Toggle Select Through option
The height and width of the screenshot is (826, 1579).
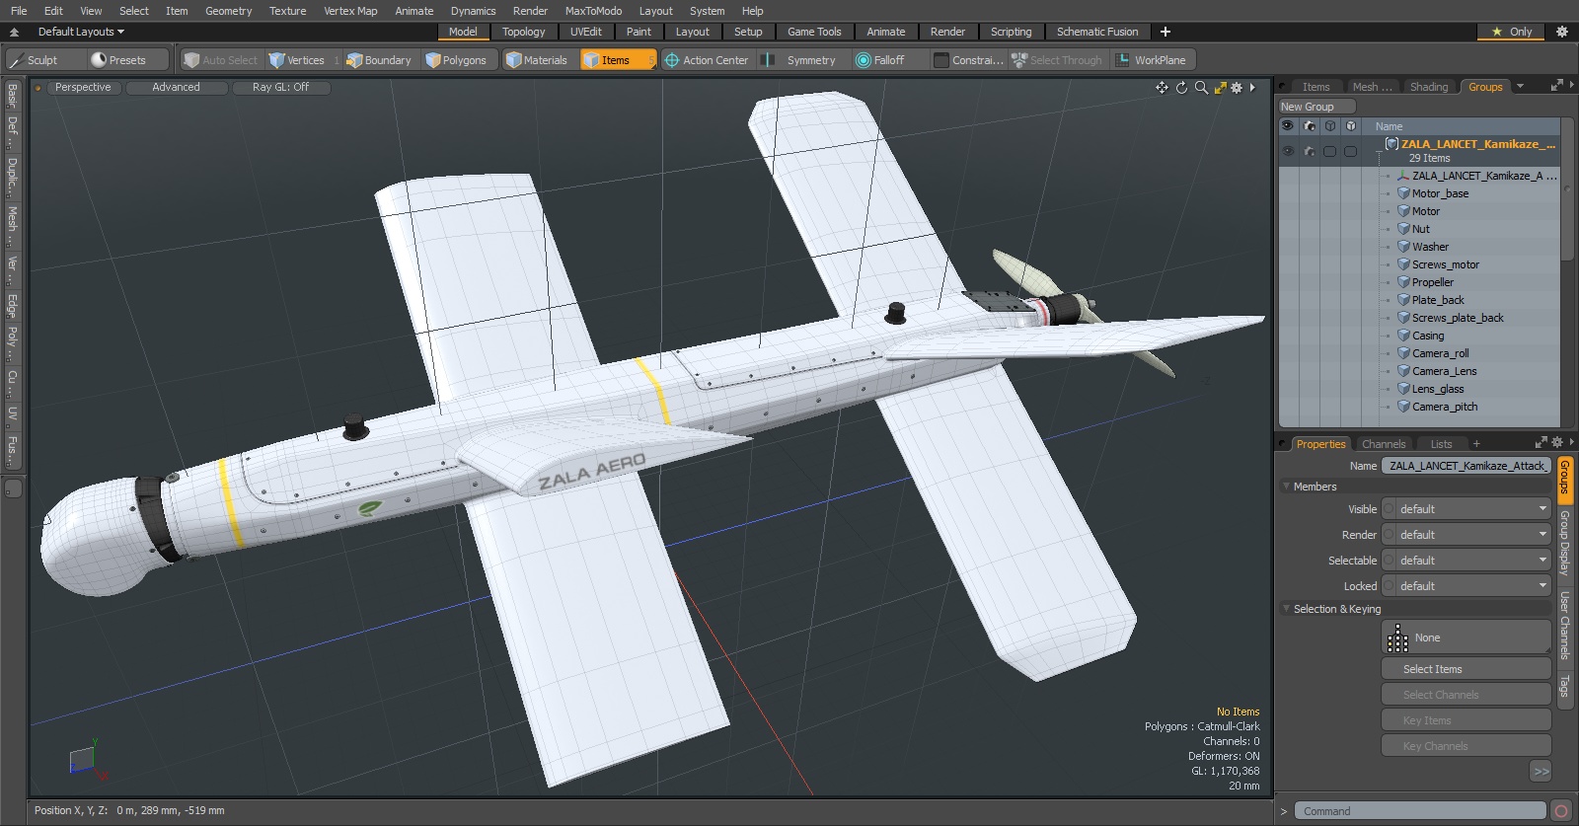[x=1057, y=60]
